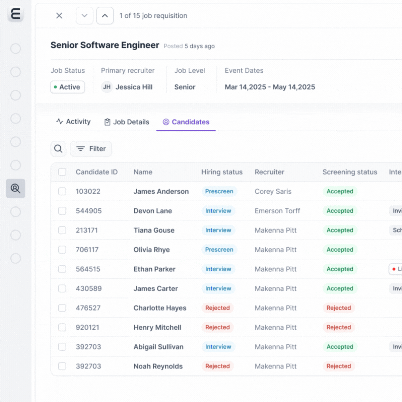The height and width of the screenshot is (402, 402).
Task: Go to previous requisition with up chevron
Action: (105, 16)
